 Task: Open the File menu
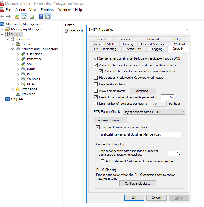[x=8, y=10]
